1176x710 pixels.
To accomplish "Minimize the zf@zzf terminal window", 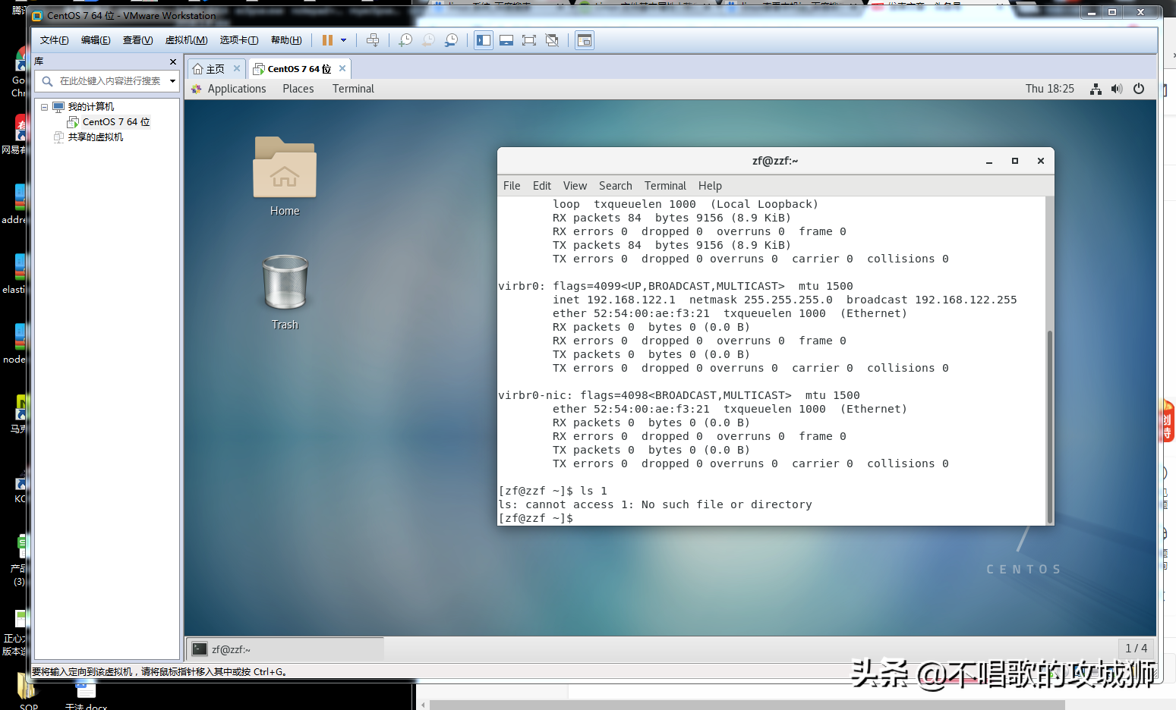I will coord(989,161).
